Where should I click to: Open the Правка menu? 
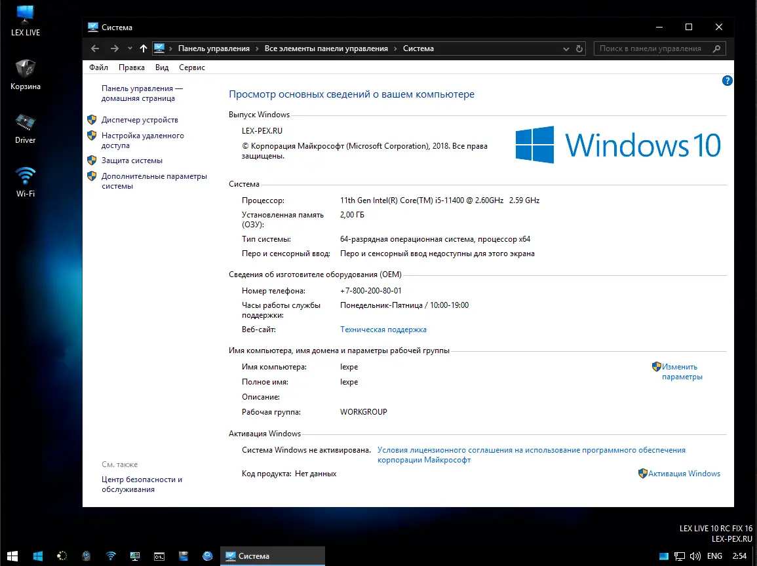click(x=131, y=67)
